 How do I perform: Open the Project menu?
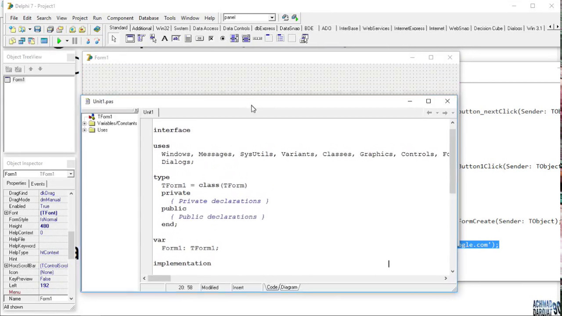click(x=80, y=18)
